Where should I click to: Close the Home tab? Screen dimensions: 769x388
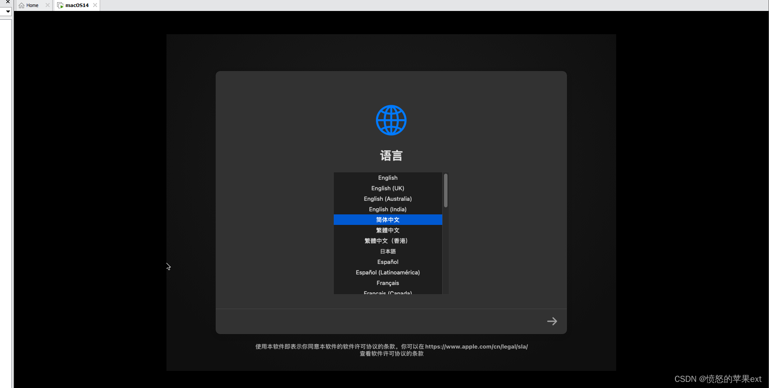(x=47, y=5)
